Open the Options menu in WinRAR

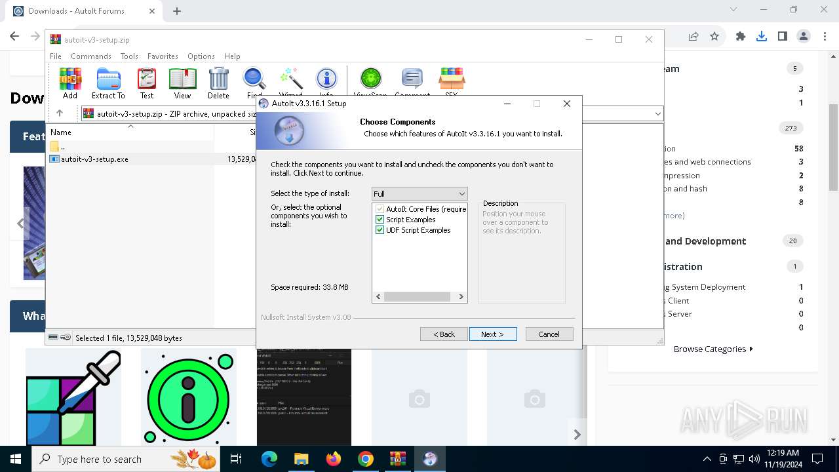point(201,56)
